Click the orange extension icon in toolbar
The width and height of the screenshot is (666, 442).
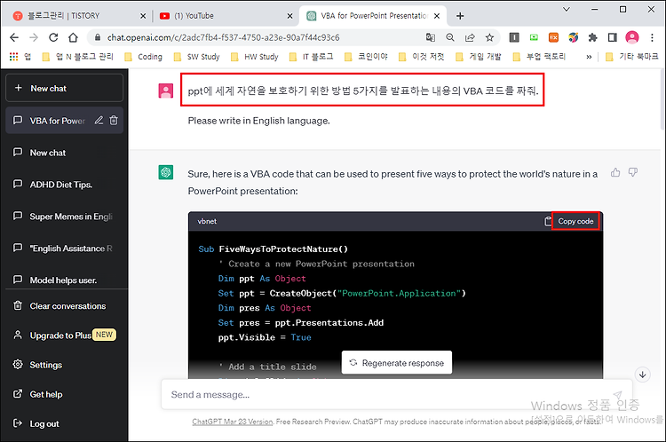pyautogui.click(x=553, y=37)
